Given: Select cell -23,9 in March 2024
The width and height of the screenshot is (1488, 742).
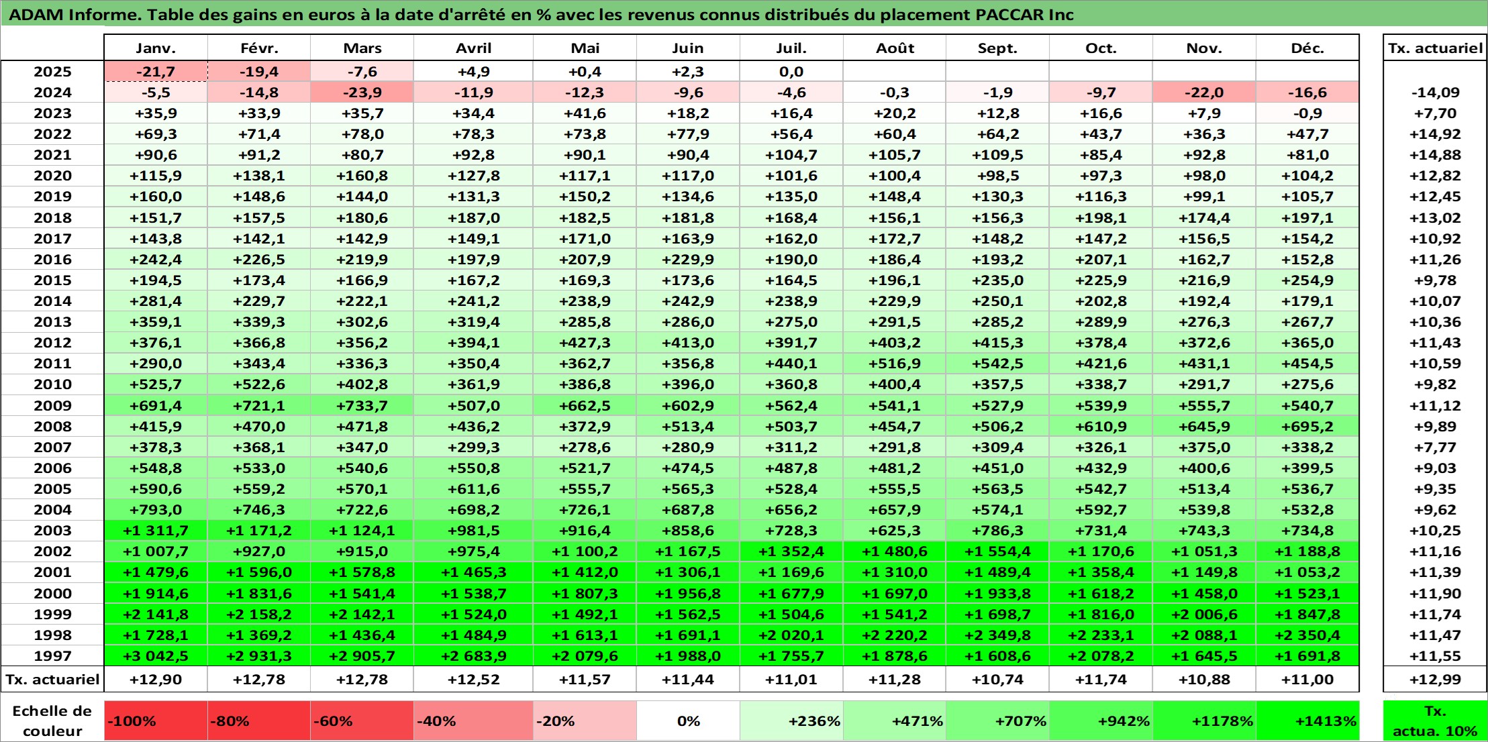Looking at the screenshot, I should [x=362, y=93].
